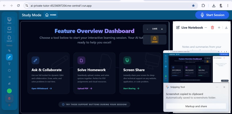Open the Board tool in sidebar
Screen dimensions: 232x114
(x=9, y=30)
